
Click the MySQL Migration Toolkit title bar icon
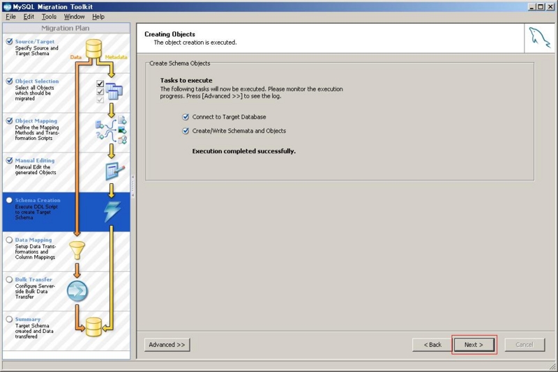pyautogui.click(x=7, y=7)
